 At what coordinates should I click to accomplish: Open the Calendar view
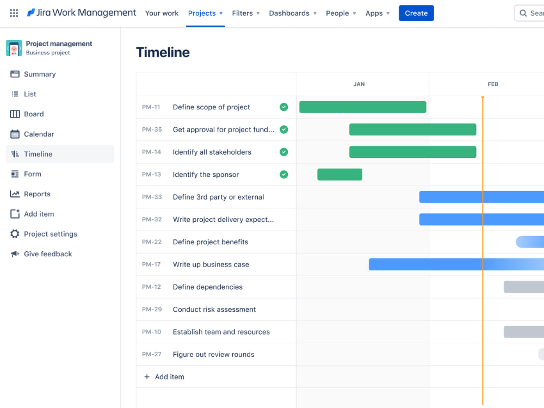pyautogui.click(x=39, y=134)
